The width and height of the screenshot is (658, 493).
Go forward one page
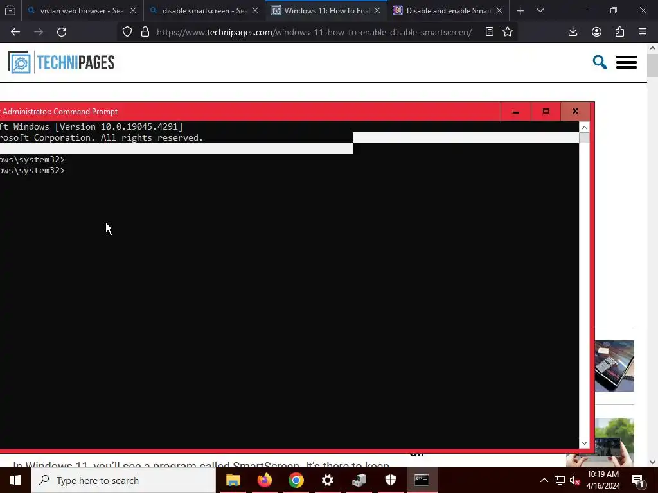pyautogui.click(x=39, y=32)
